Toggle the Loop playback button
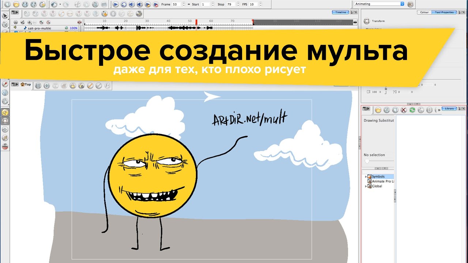Viewport: 468px width, 263px height. (x=124, y=4)
